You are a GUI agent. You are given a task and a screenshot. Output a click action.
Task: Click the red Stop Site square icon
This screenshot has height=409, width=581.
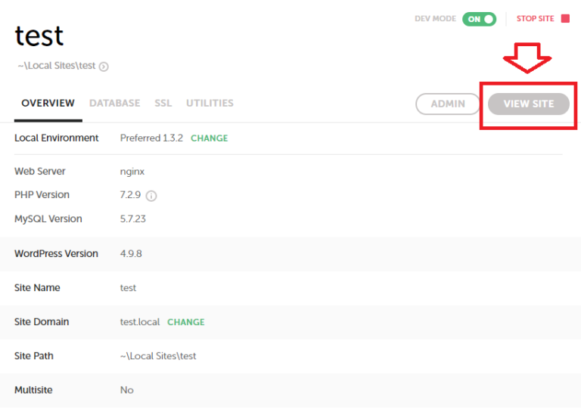click(x=565, y=18)
